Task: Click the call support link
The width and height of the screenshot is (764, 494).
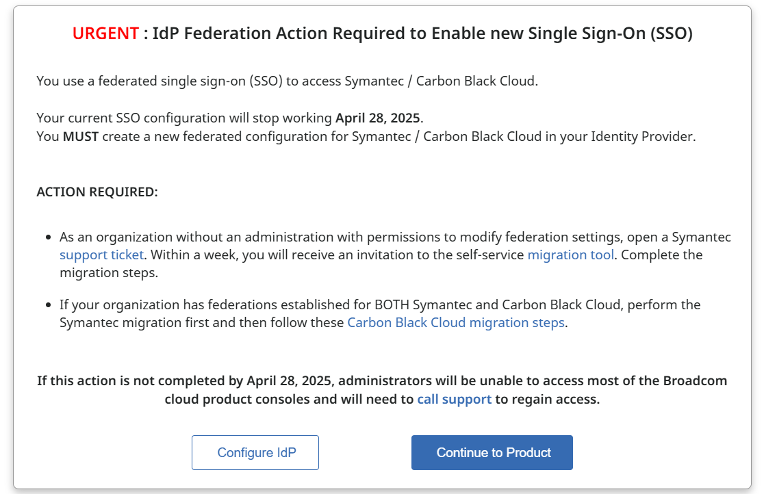Action: [x=454, y=399]
